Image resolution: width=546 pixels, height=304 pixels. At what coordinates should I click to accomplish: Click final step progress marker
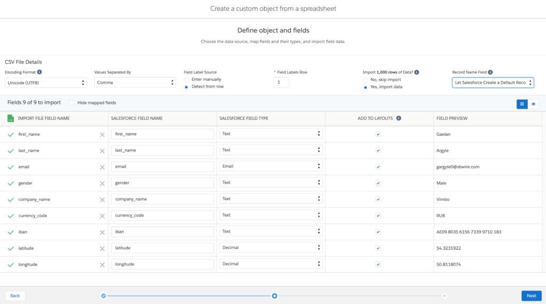(x=444, y=296)
